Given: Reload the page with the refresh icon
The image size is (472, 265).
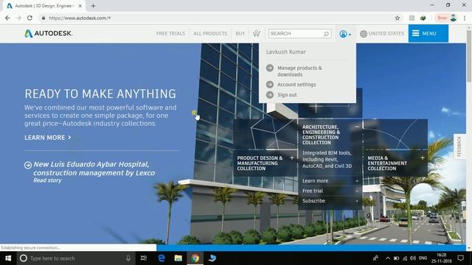Looking at the screenshot, I should point(29,18).
